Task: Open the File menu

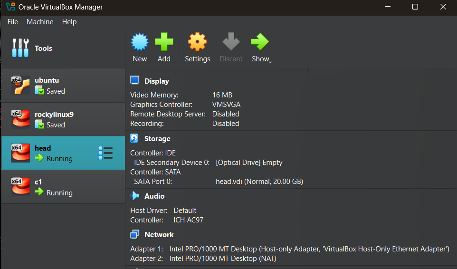Action: (12, 22)
